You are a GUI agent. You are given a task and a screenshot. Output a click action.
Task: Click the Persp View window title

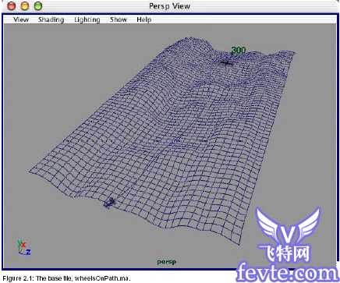coord(169,6)
